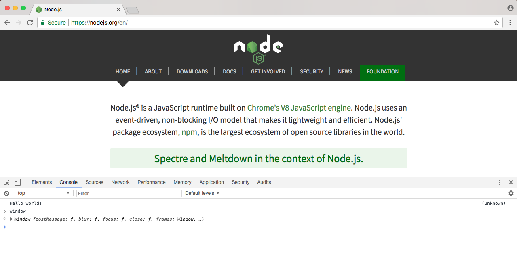Open the DOWNLOADS navigation link
This screenshot has height=267, width=517.
click(192, 71)
